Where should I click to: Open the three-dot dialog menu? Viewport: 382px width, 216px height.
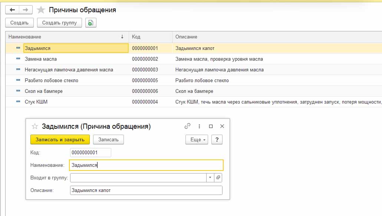pyautogui.click(x=199, y=126)
